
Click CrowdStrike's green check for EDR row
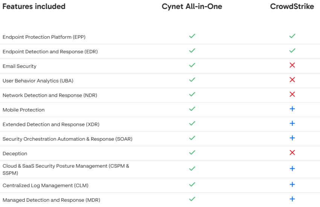(x=292, y=51)
